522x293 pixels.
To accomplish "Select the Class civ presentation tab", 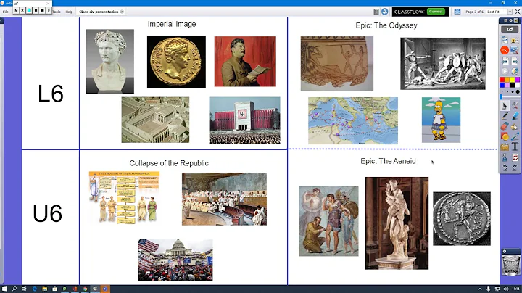I will tap(99, 12).
